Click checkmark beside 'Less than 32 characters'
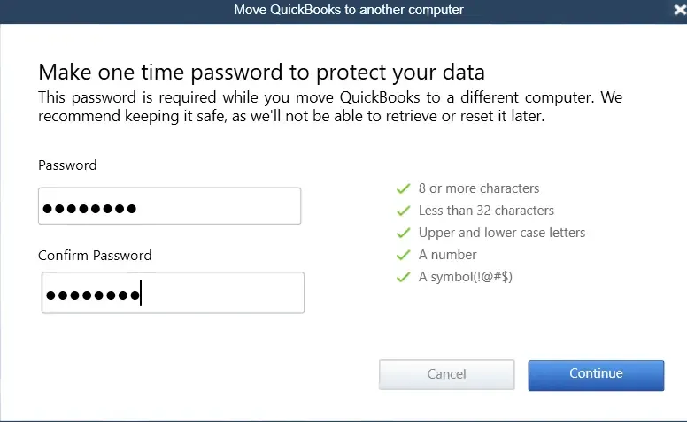Screen dimensions: 687x422 pos(403,211)
